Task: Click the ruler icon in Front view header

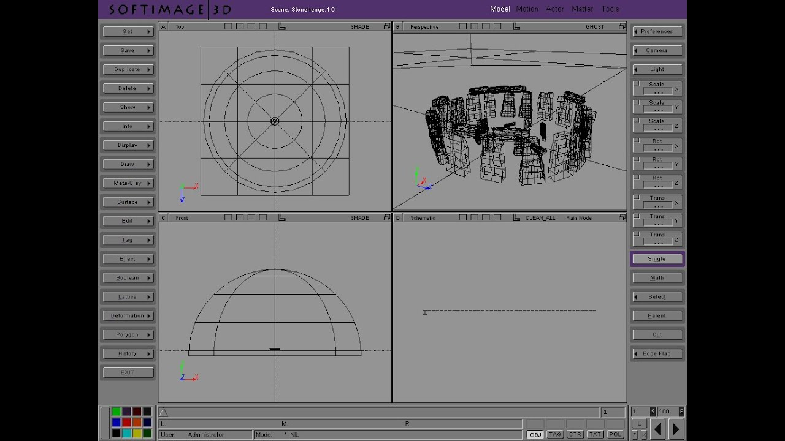Action: pos(282,217)
